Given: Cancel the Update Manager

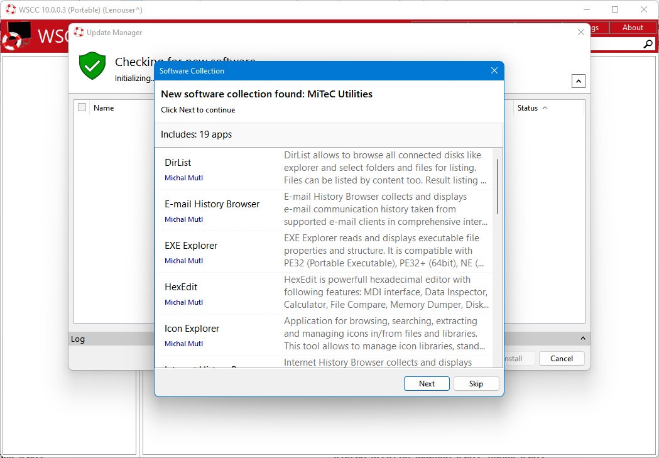Looking at the screenshot, I should [562, 358].
